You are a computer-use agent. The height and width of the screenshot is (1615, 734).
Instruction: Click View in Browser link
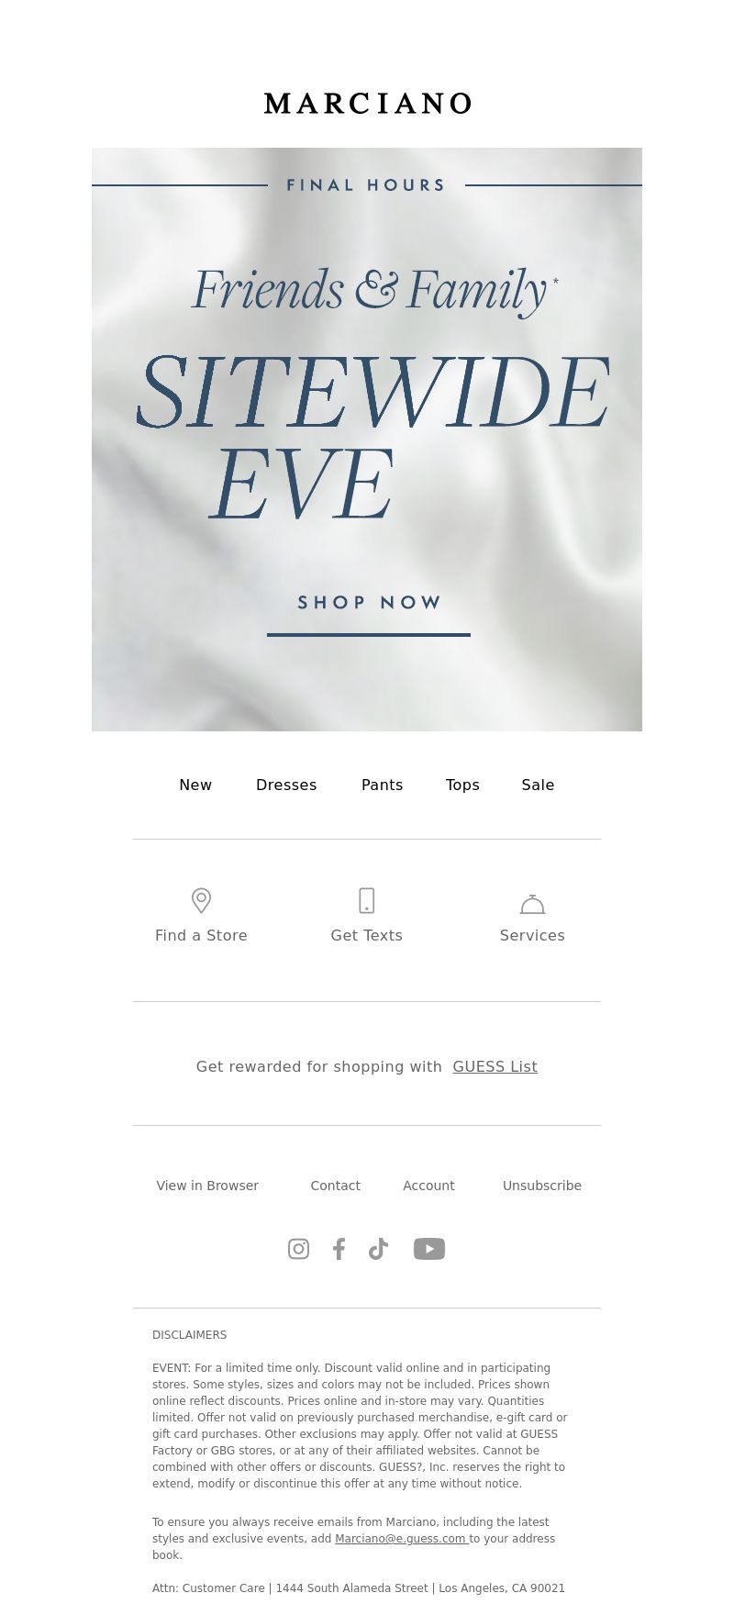[207, 1186]
